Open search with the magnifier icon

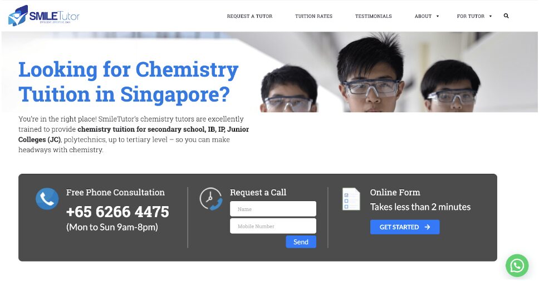[x=506, y=16]
